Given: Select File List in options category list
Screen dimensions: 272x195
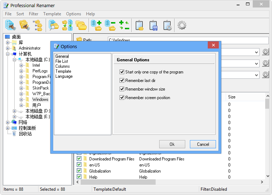Looking at the screenshot, I should coord(62,61).
